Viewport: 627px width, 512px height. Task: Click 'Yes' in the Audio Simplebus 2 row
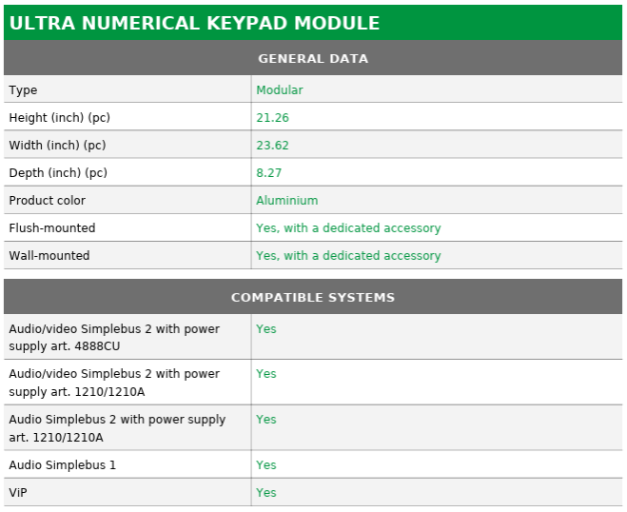pos(266,419)
